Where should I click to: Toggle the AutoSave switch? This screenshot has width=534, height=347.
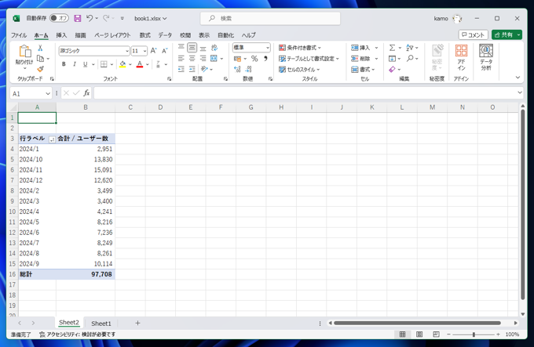[x=59, y=18]
